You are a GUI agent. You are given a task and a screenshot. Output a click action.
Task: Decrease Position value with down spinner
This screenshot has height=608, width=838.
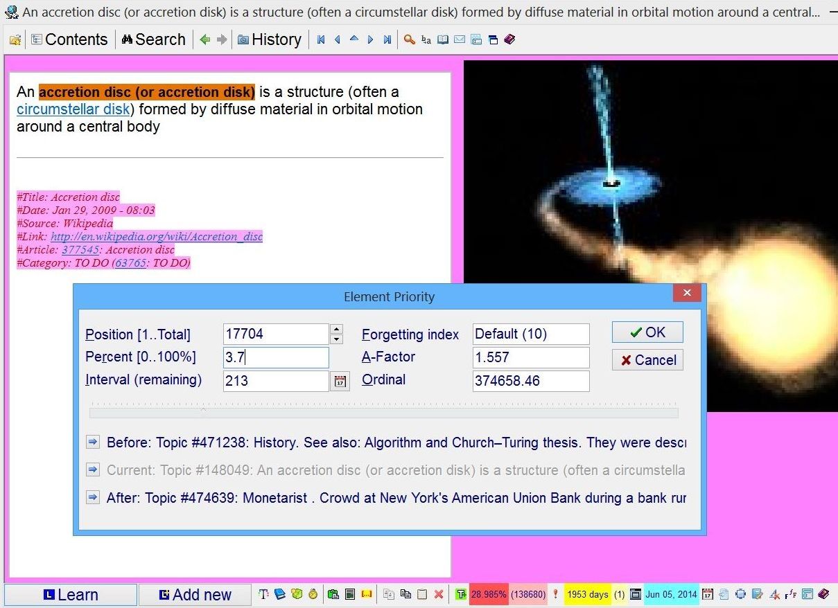click(337, 339)
